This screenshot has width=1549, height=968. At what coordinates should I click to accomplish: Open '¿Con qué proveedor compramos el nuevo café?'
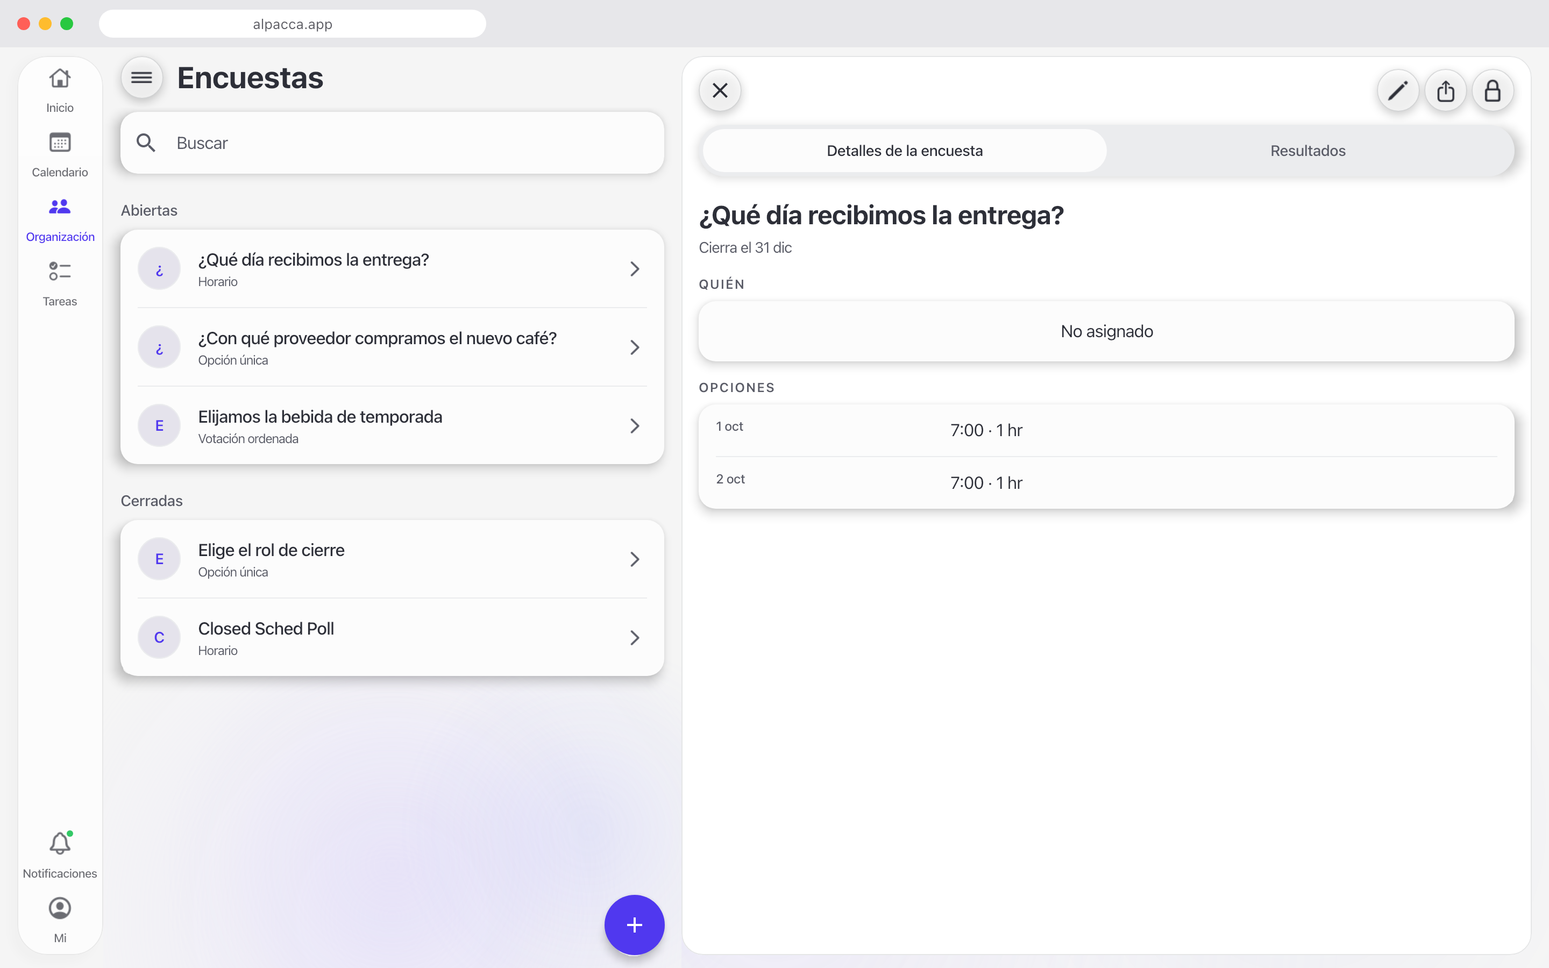[393, 347]
